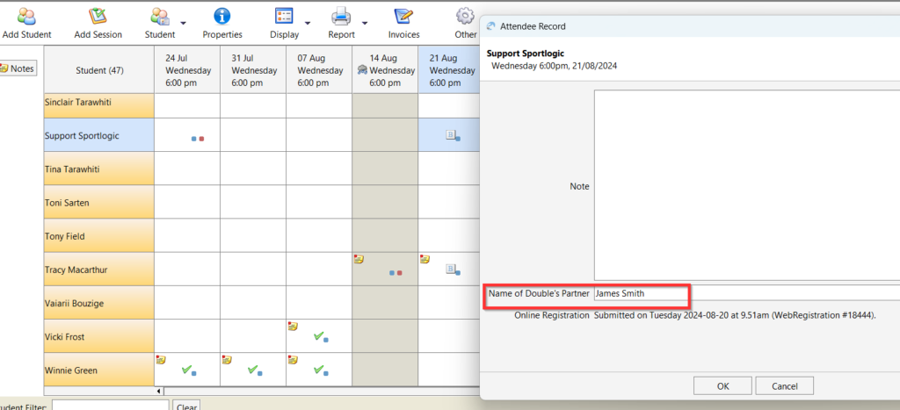Select student Tony Field
Viewport: 900px width, 410px height.
[99, 235]
